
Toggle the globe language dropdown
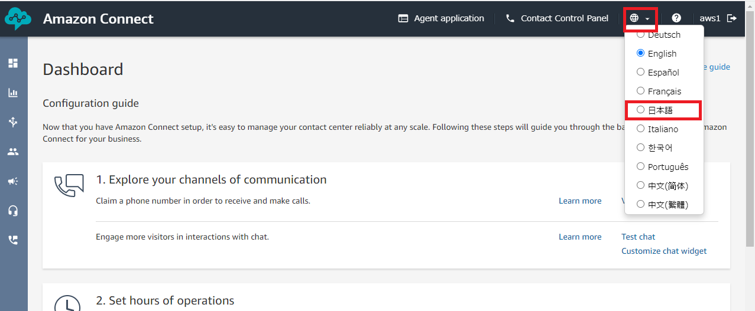640,18
